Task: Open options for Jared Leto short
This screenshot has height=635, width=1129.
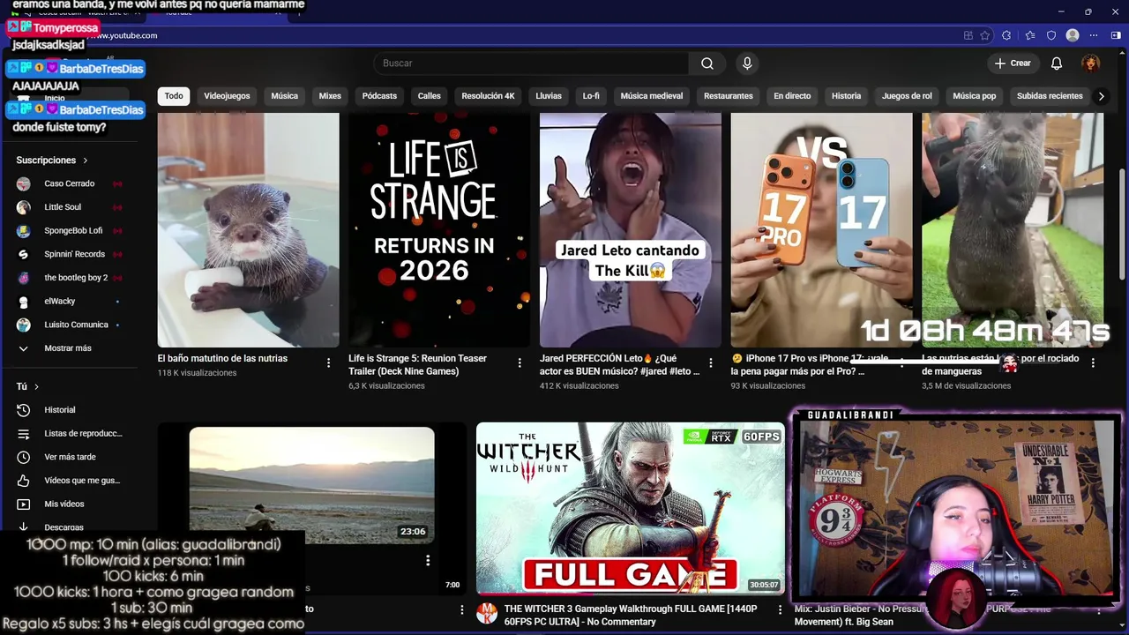Action: click(x=711, y=362)
